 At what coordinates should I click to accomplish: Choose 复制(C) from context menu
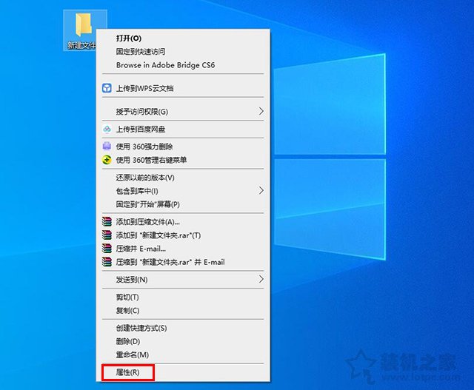[183, 310]
